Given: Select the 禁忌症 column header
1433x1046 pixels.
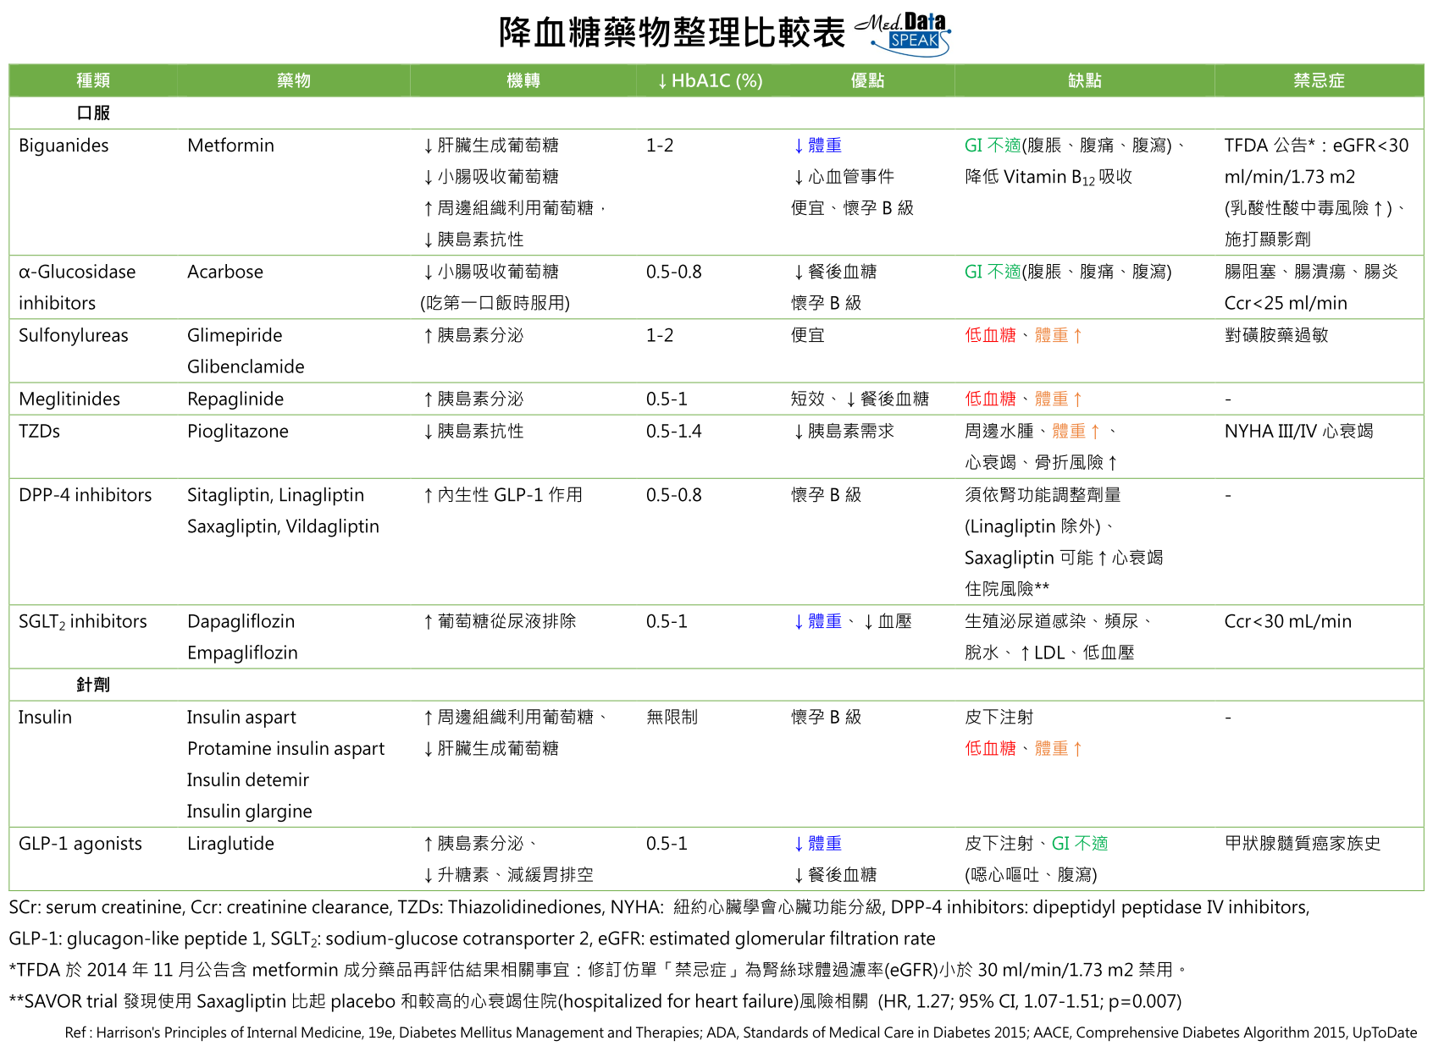Looking at the screenshot, I should 1318,80.
